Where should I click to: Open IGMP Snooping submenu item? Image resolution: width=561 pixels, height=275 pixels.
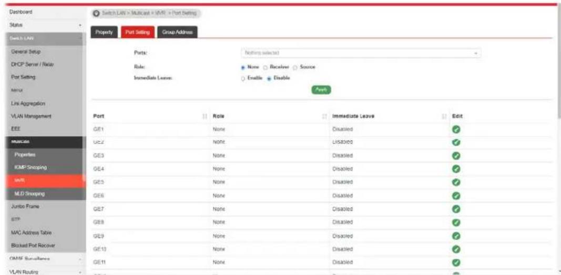pos(30,167)
